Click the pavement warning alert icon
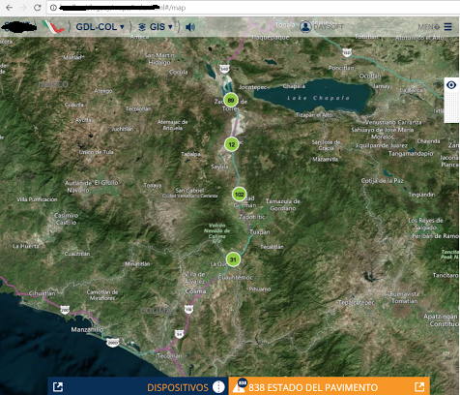This screenshot has height=395, width=460. [239, 386]
